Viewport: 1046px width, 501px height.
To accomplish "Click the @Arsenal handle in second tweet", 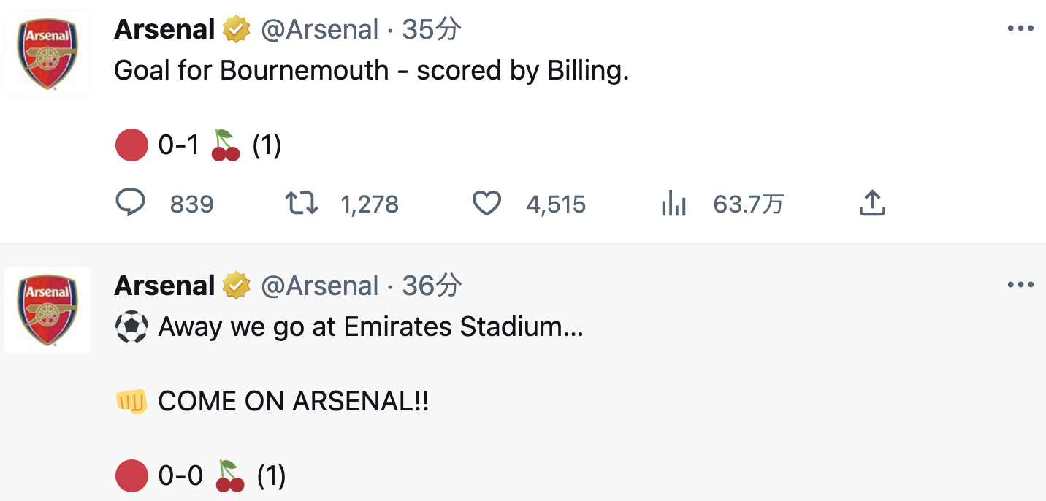I will click(320, 286).
